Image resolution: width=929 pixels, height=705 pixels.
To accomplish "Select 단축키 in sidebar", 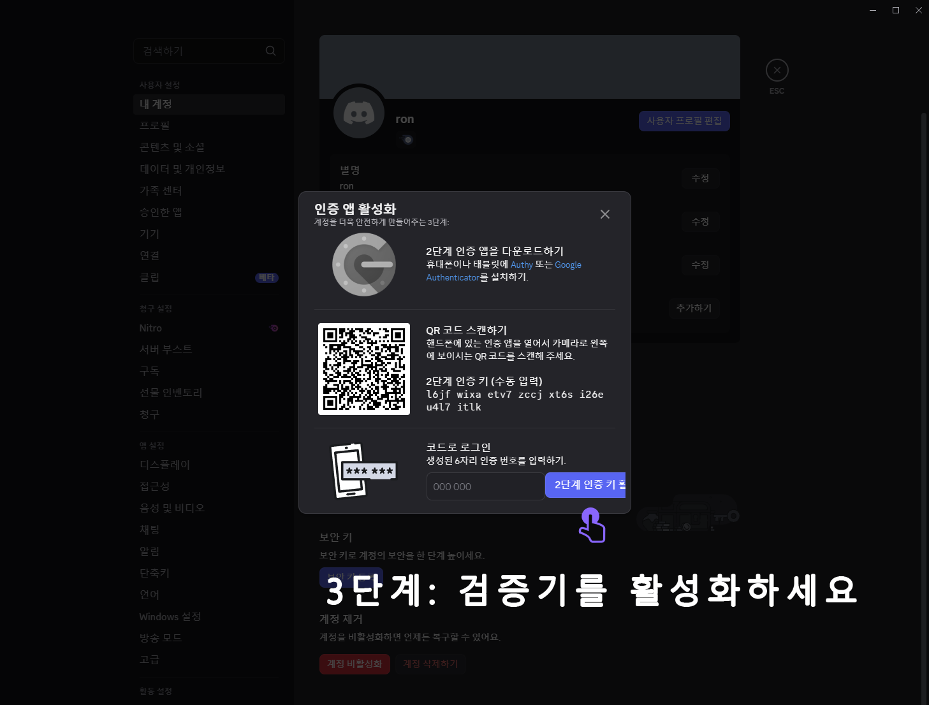I will [x=209, y=573].
